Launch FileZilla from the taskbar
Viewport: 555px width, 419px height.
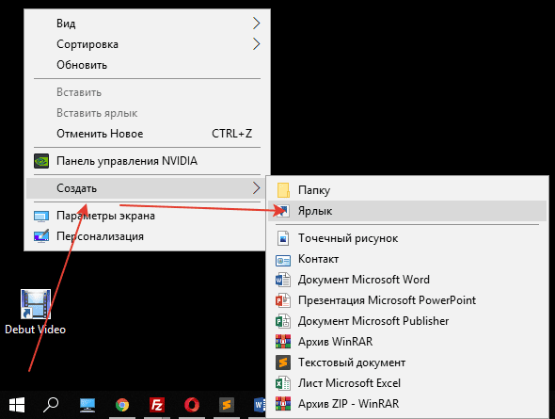pos(156,405)
